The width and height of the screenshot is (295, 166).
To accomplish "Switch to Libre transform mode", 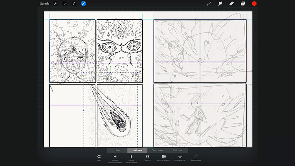I will coord(117,150).
